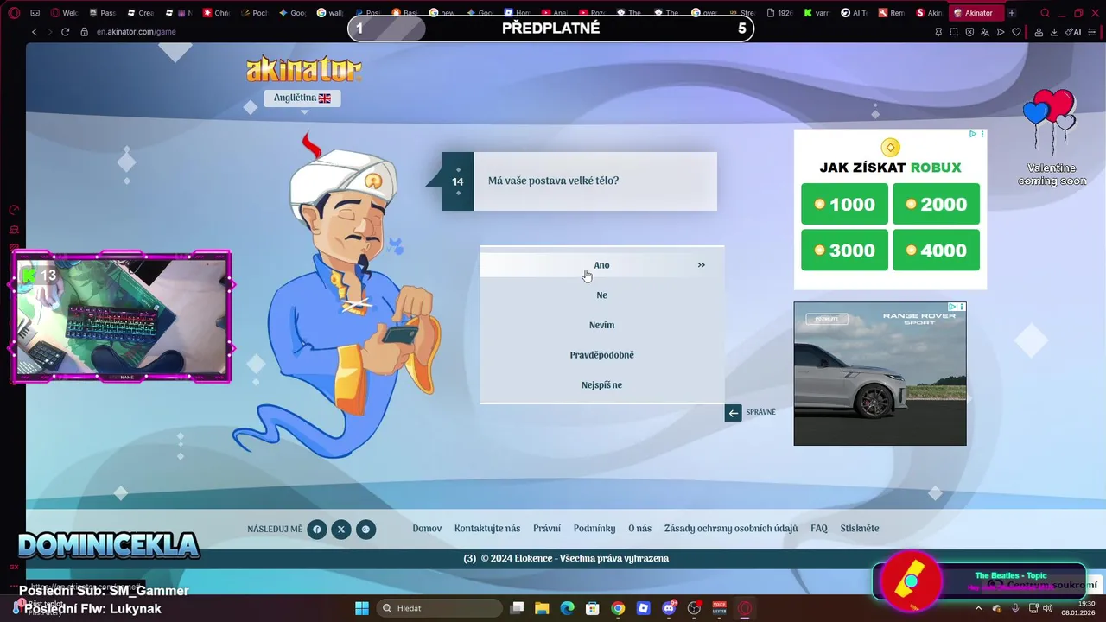Pick the Nejspíš ne answer
The image size is (1106, 622).
tap(602, 385)
